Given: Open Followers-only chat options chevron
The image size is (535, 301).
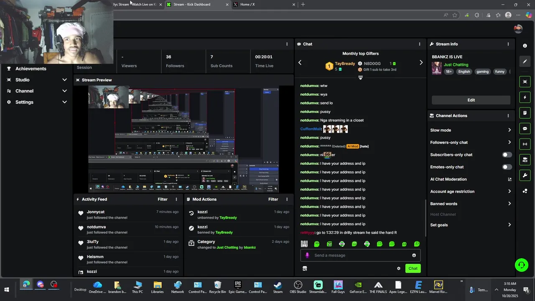Looking at the screenshot, I should (x=510, y=143).
